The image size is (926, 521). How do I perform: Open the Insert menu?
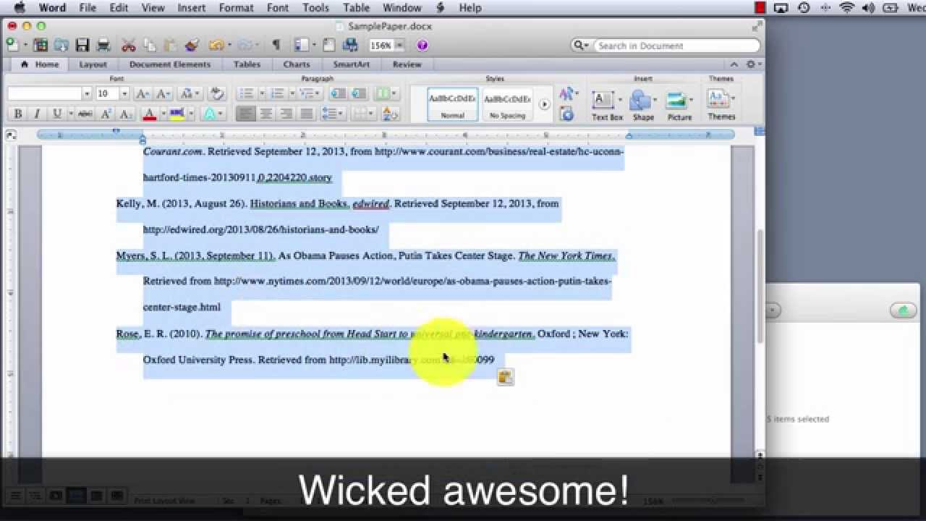(x=191, y=8)
